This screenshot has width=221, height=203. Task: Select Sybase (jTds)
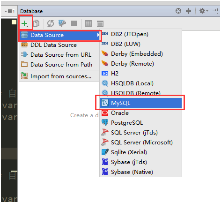tap(140, 162)
